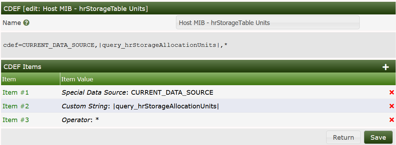Image resolution: width=396 pixels, height=145 pixels.
Task: Click the CDEF edit title bar
Action: [x=75, y=8]
